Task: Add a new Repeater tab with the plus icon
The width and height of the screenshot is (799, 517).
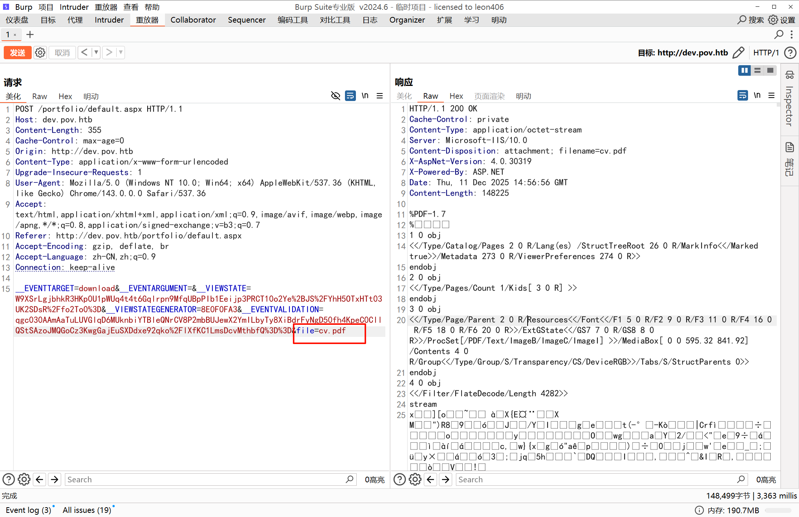Action: point(30,35)
